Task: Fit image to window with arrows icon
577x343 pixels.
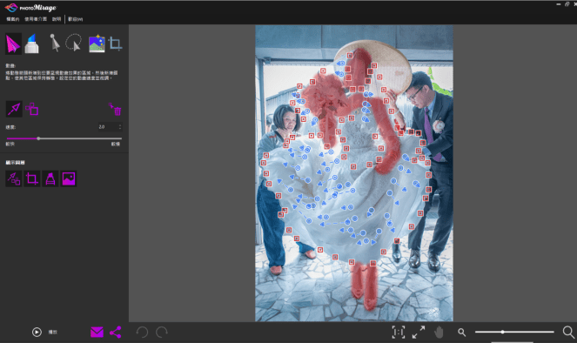Action: 419,333
